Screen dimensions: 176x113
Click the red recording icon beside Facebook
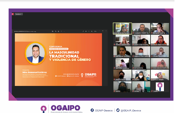pyautogui.click(x=13, y=14)
